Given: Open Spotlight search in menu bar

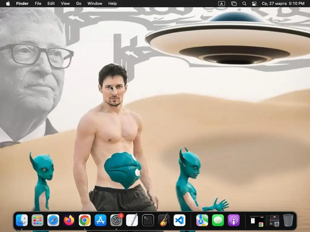Looking at the screenshot, I should [244, 4].
